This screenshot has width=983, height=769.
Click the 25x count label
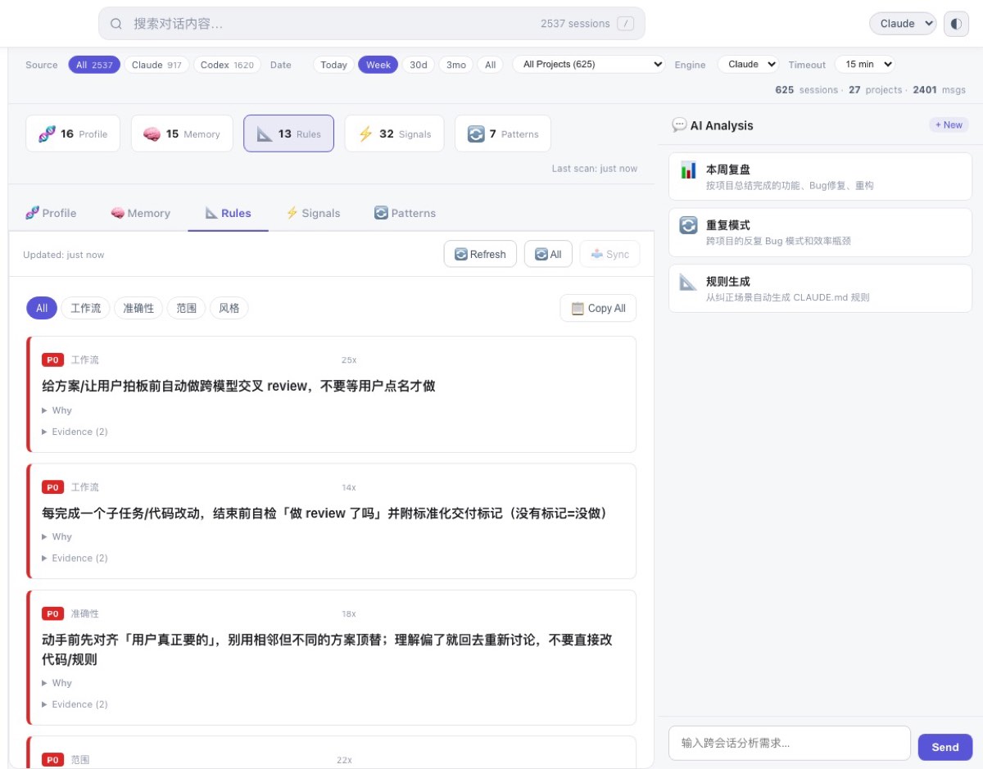[349, 360]
